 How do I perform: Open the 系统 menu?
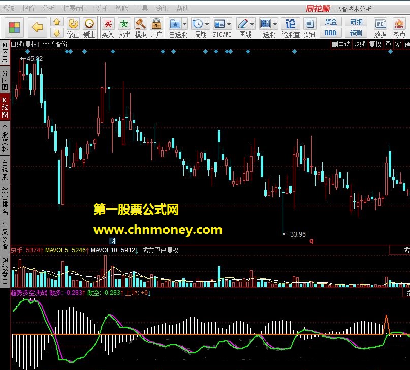coord(8,8)
